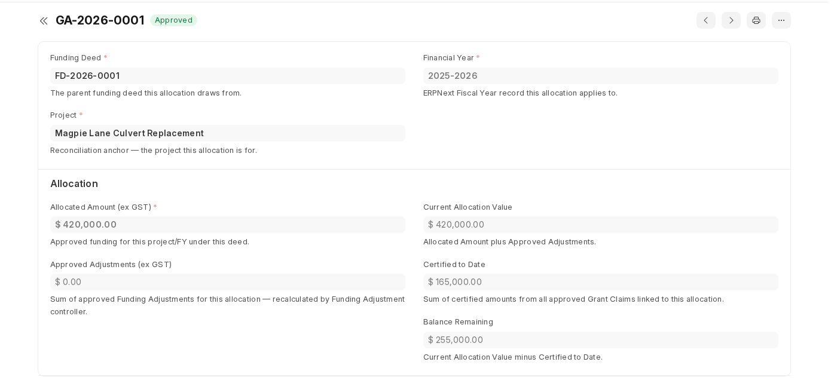Image resolution: width=837 pixels, height=383 pixels.
Task: Go to previous document arrow
Action: pos(706,20)
